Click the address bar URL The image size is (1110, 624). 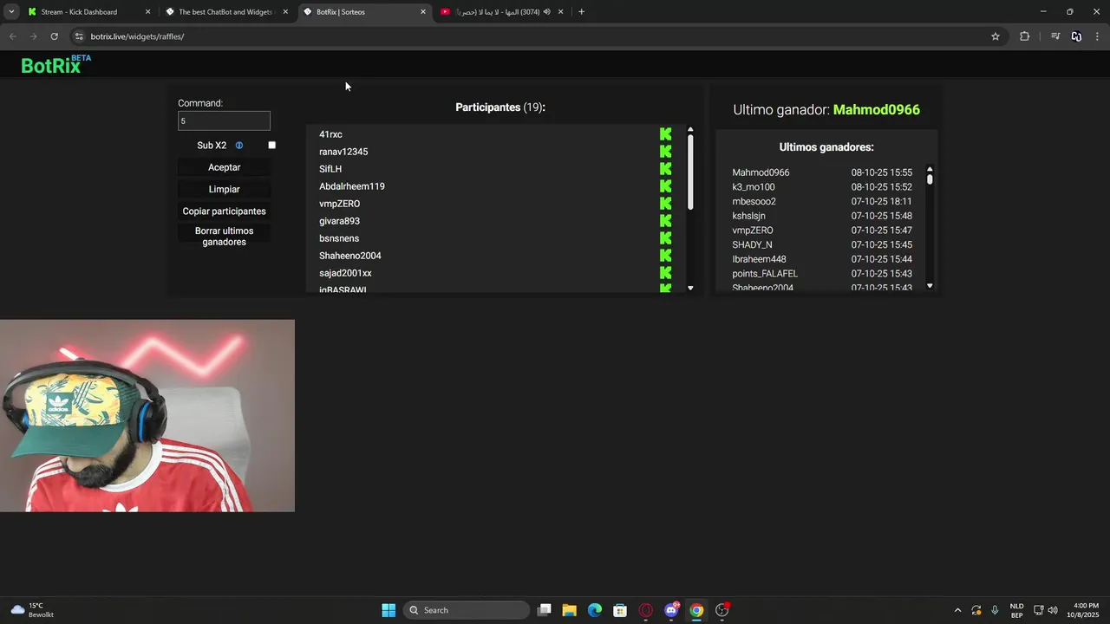coord(137,36)
